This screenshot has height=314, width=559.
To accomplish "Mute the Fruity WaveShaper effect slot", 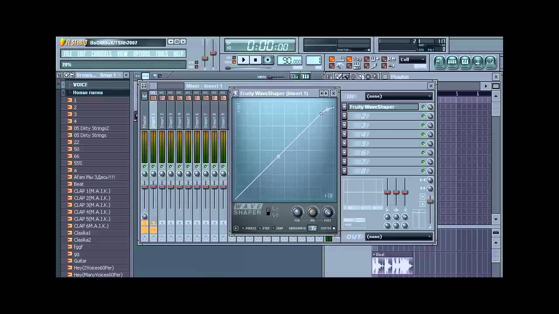I will click(423, 107).
